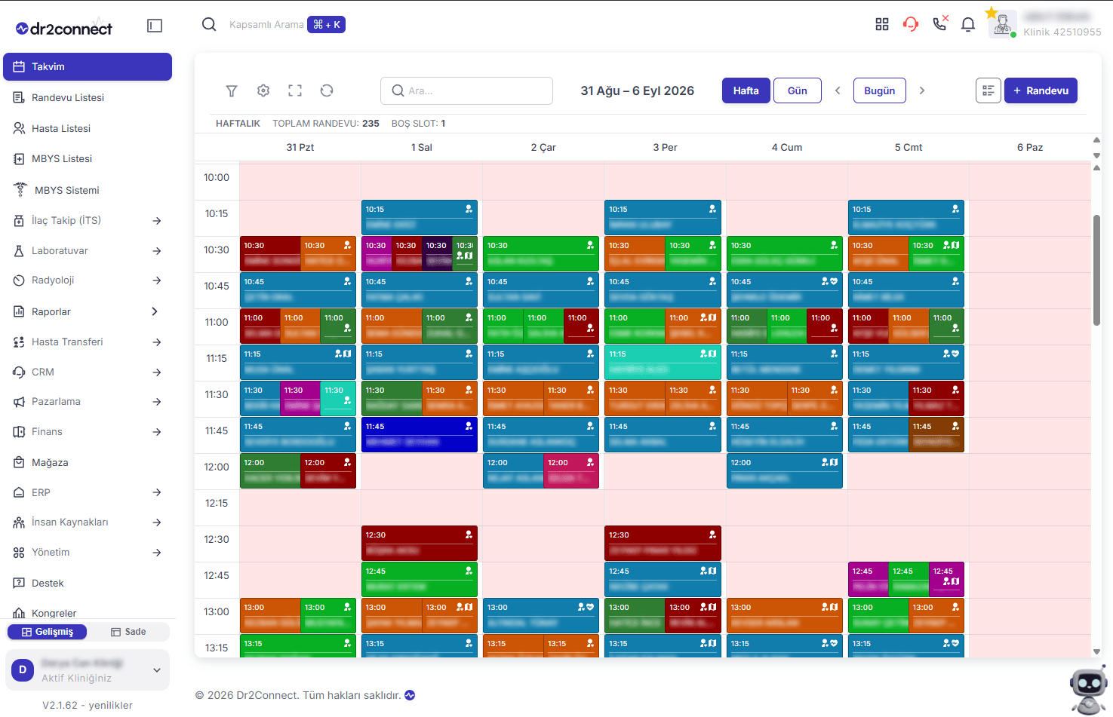Click the Radyoloji icon

(x=20, y=280)
